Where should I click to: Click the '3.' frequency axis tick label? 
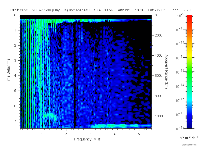[91, 134]
